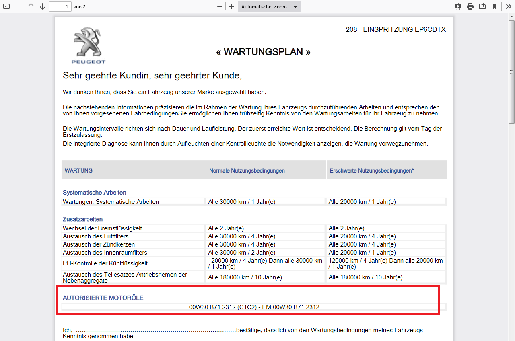Switch to presentation mode
Image resolution: width=515 pixels, height=341 pixels.
[458, 6]
